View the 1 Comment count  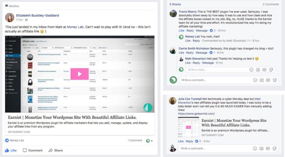click(x=135, y=140)
